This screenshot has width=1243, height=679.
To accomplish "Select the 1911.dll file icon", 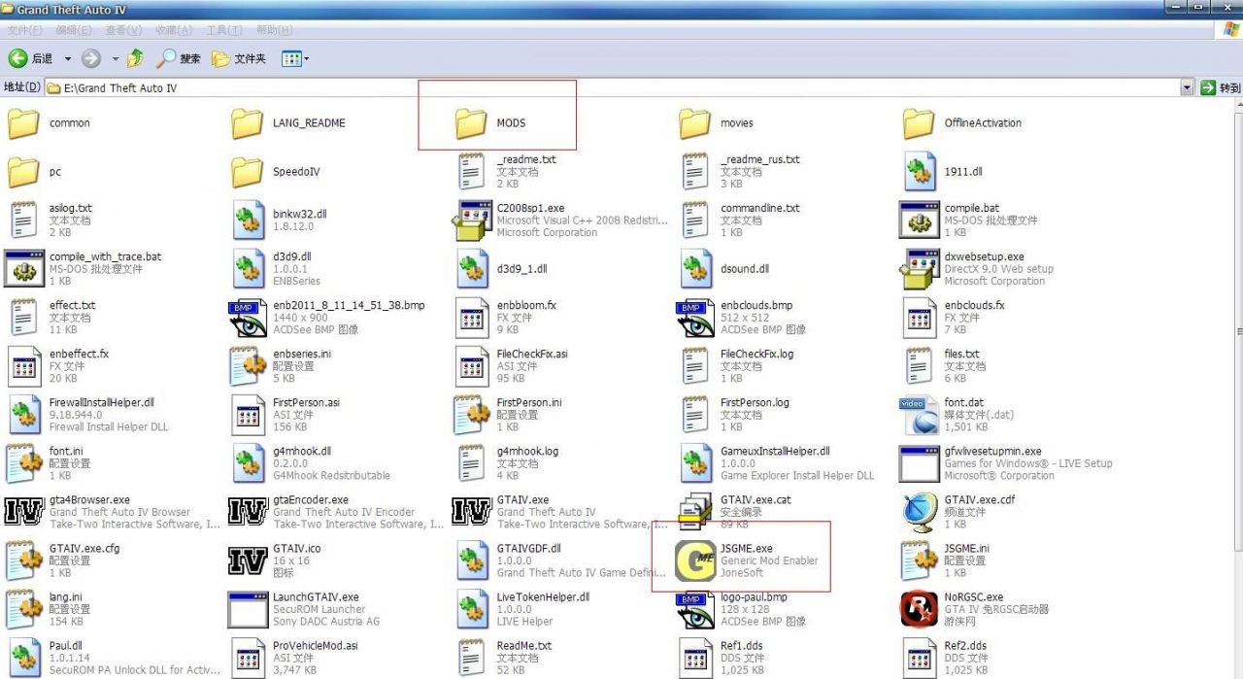I will click(x=919, y=172).
